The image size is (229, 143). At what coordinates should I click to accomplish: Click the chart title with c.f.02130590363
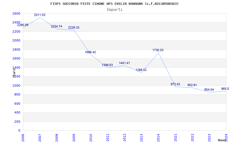tap(114, 4)
